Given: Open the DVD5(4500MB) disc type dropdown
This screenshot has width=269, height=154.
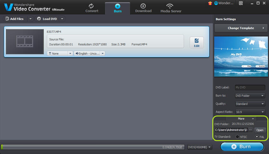Looking at the screenshot, I should (199, 147).
